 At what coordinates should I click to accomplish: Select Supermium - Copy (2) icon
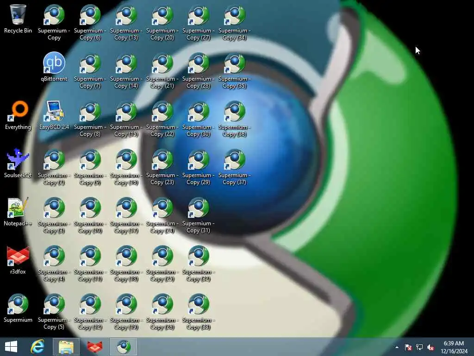(x=54, y=167)
